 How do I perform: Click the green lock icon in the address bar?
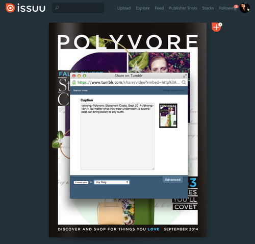coord(74,82)
